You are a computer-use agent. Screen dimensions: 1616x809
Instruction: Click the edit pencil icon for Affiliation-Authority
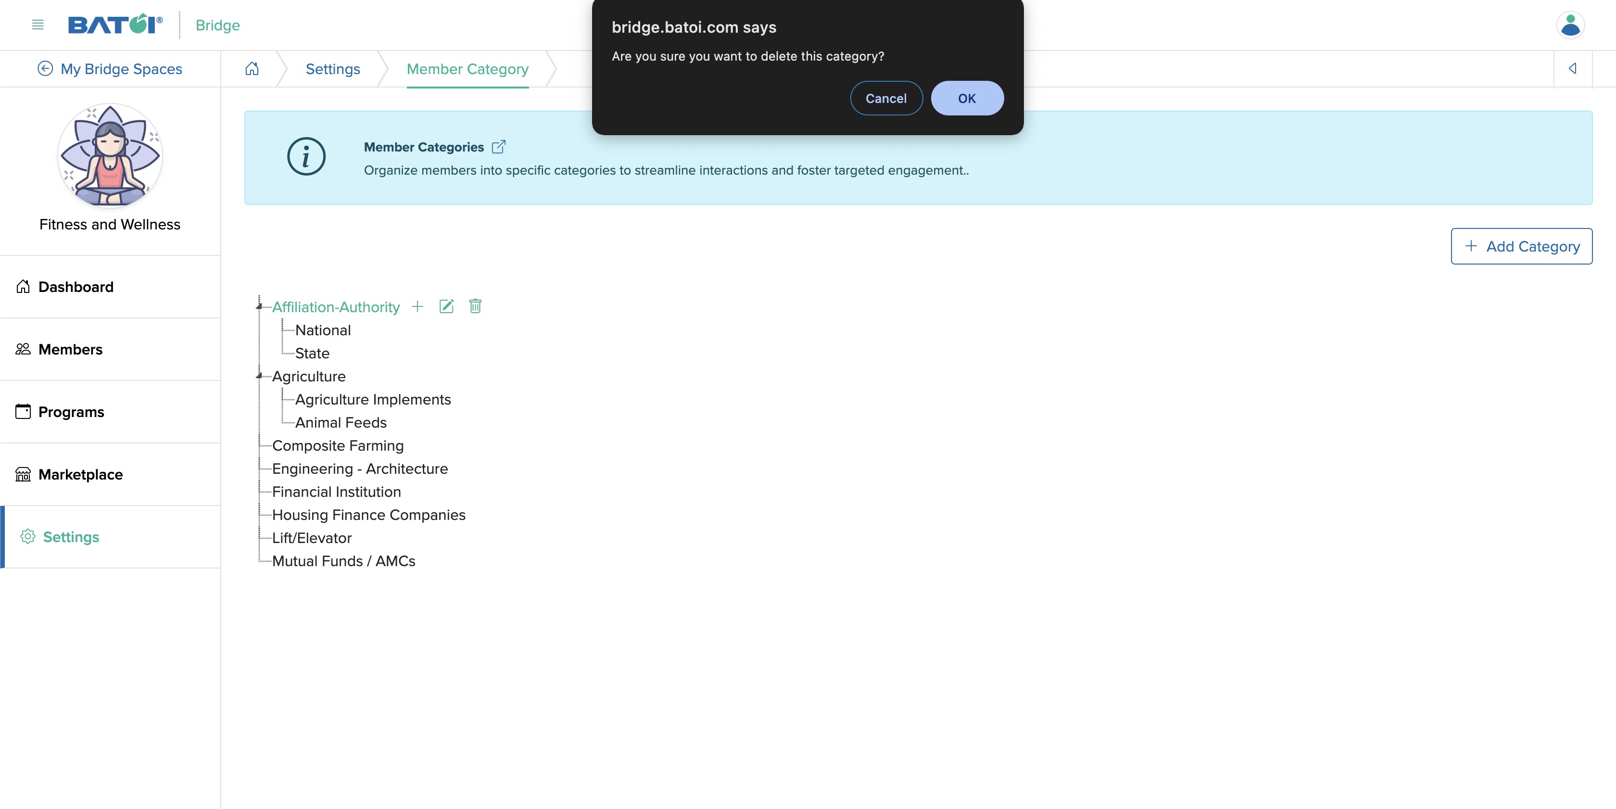(x=445, y=306)
